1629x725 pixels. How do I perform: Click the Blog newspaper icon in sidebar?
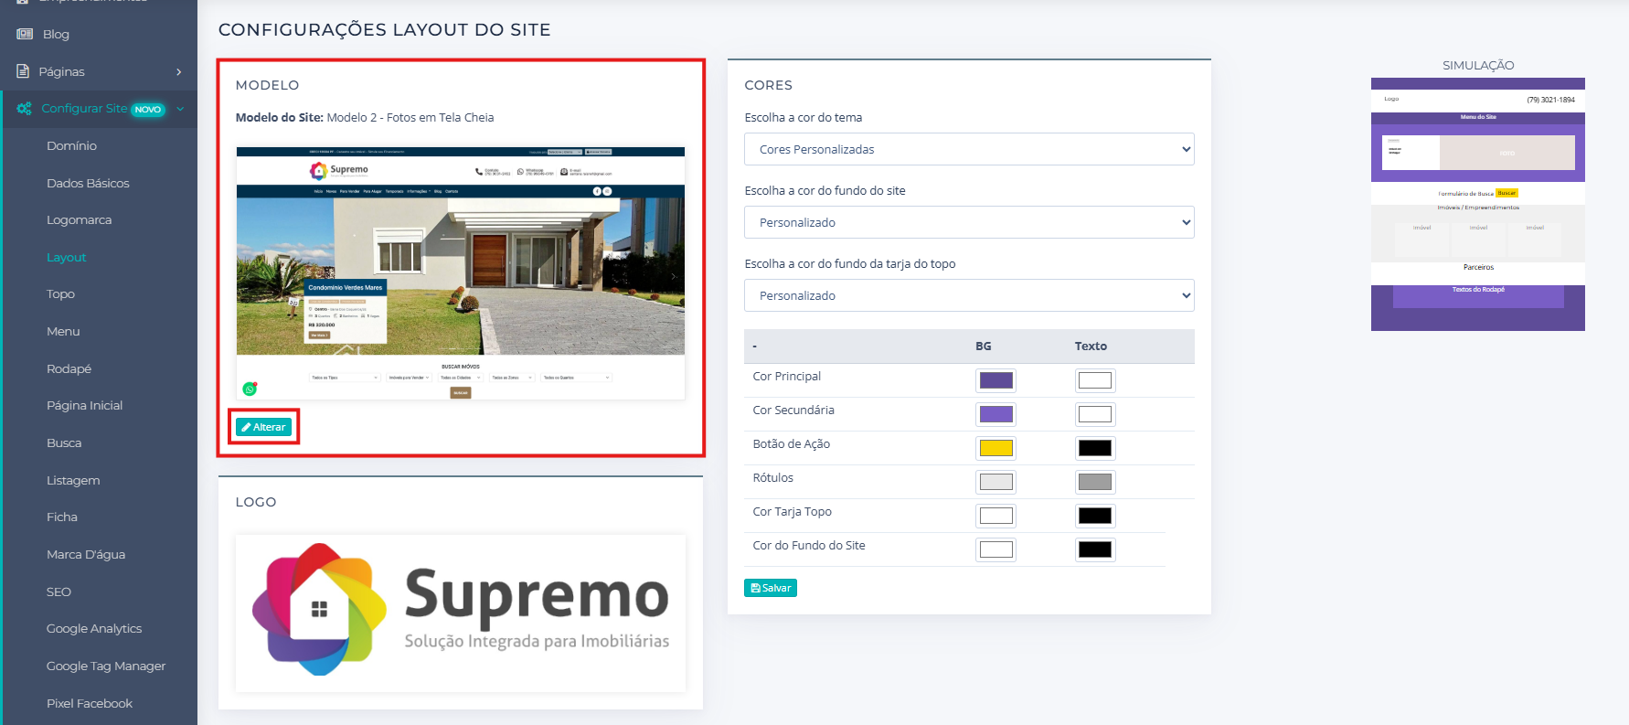[25, 34]
